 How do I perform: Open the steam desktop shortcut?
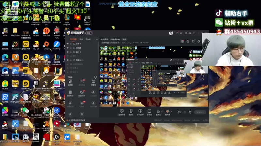(15, 19)
